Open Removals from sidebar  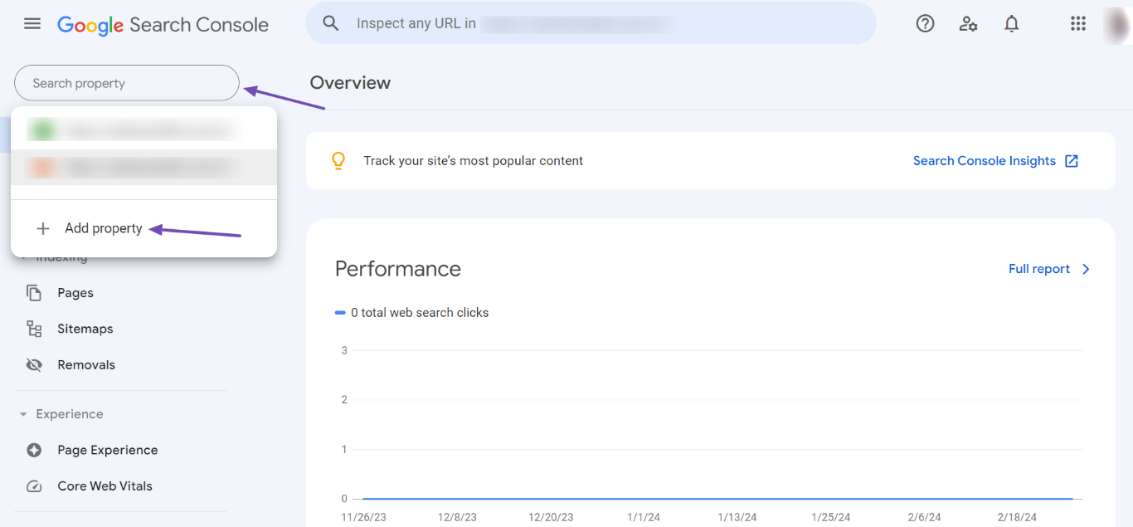coord(86,364)
